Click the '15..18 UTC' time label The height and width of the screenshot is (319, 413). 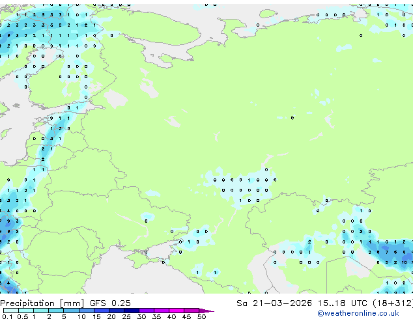tap(342, 303)
